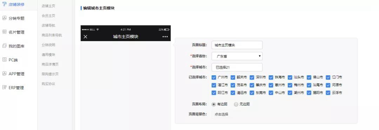Open 购买协议 in the submenu

(x=48, y=84)
